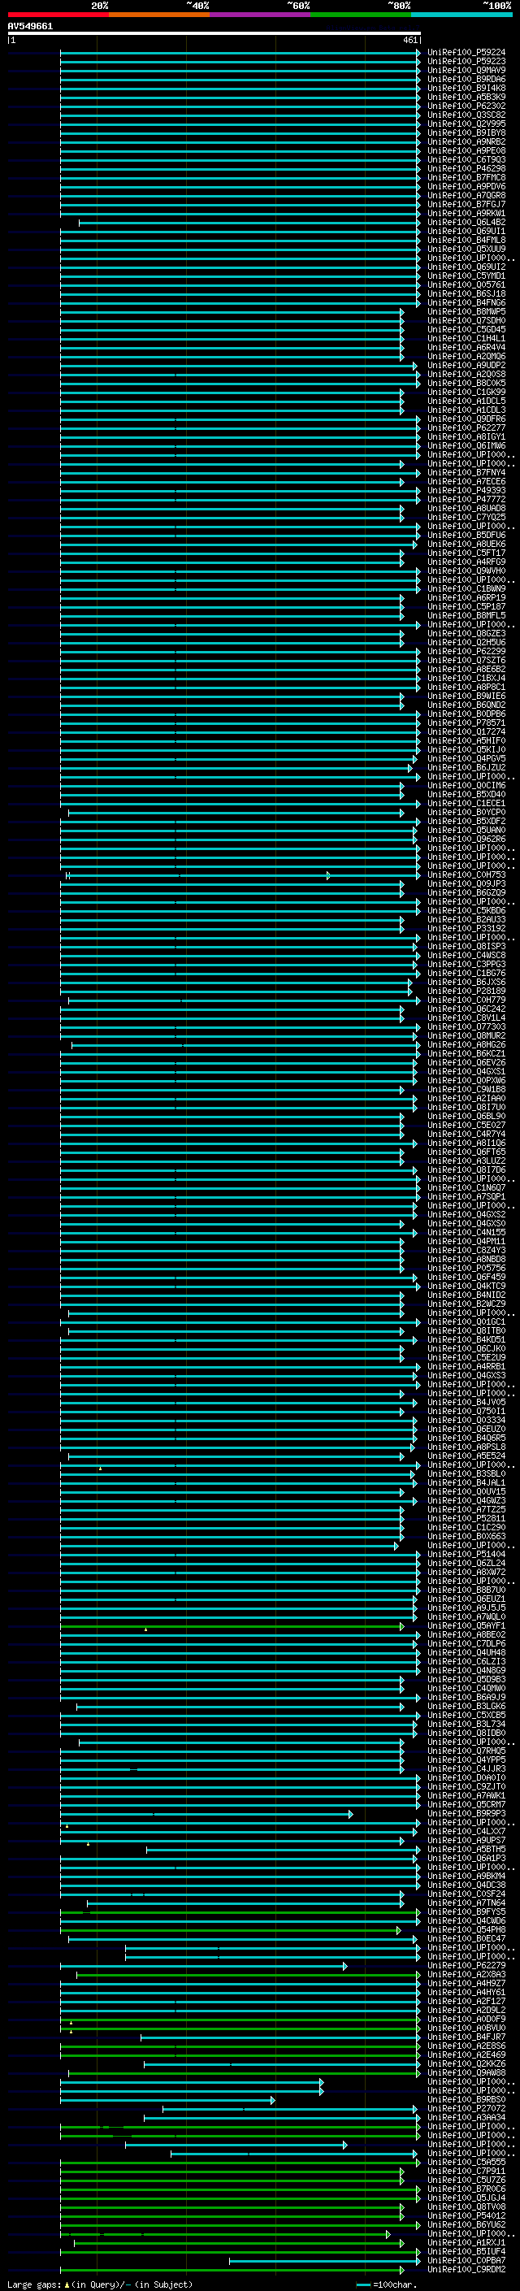The width and height of the screenshot is (520, 2291).
Task: Select the UniRef100_P28189 label
Action: tap(466, 991)
